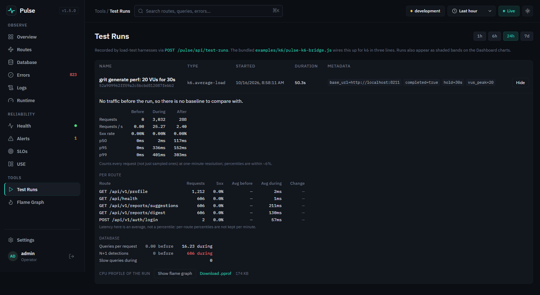This screenshot has height=295, width=540.
Task: Toggle Live updates mode
Action: coord(509,11)
